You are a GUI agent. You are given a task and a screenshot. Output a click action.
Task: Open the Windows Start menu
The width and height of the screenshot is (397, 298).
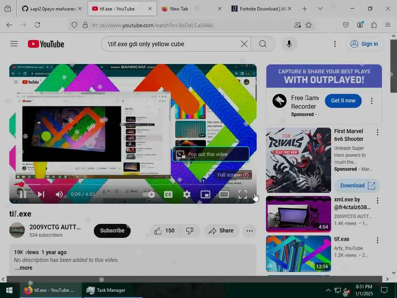(x=9, y=290)
